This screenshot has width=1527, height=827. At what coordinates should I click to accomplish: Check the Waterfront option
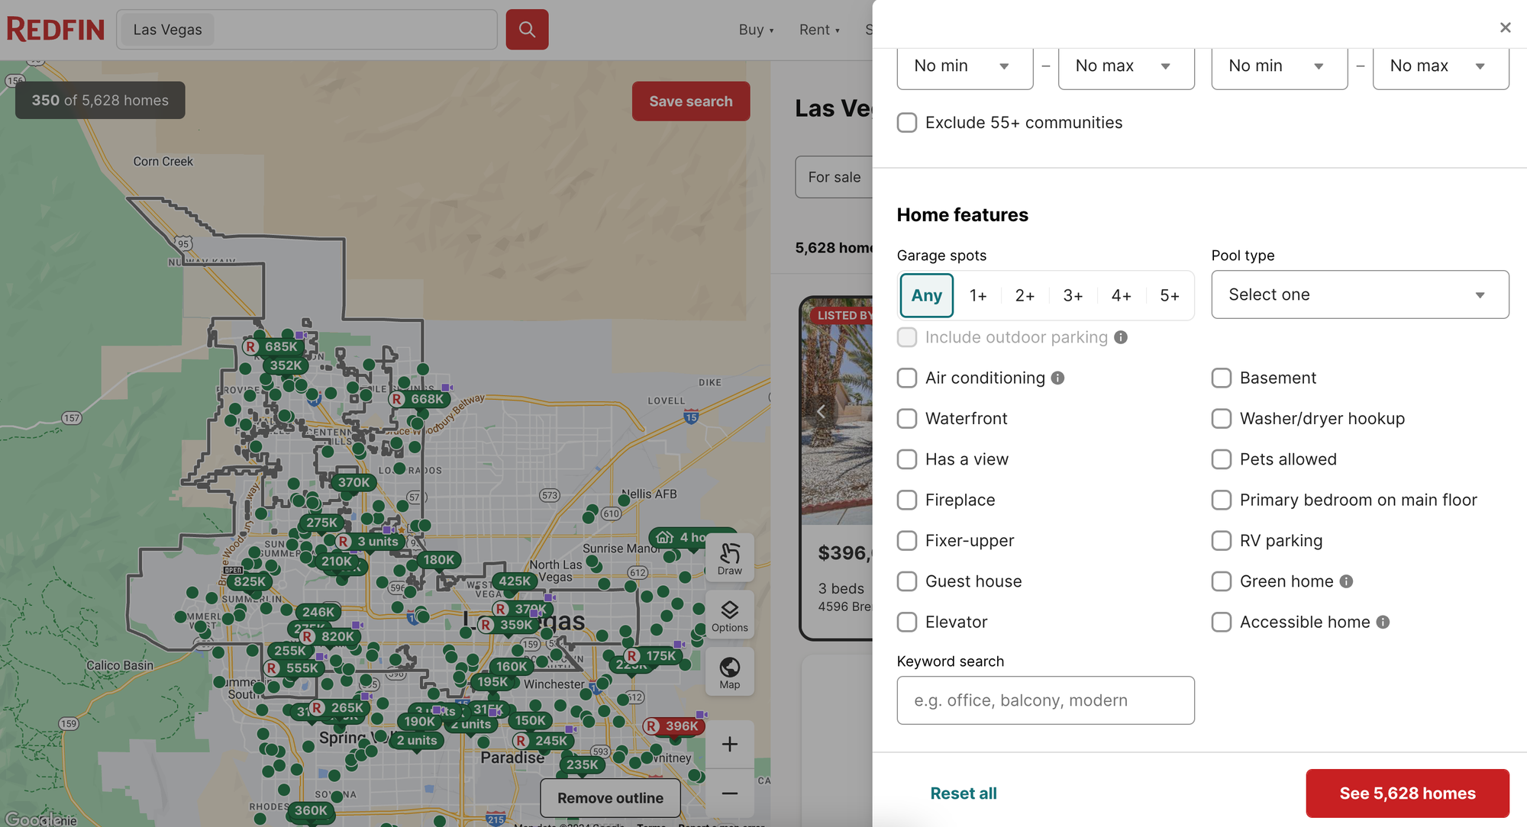tap(906, 418)
